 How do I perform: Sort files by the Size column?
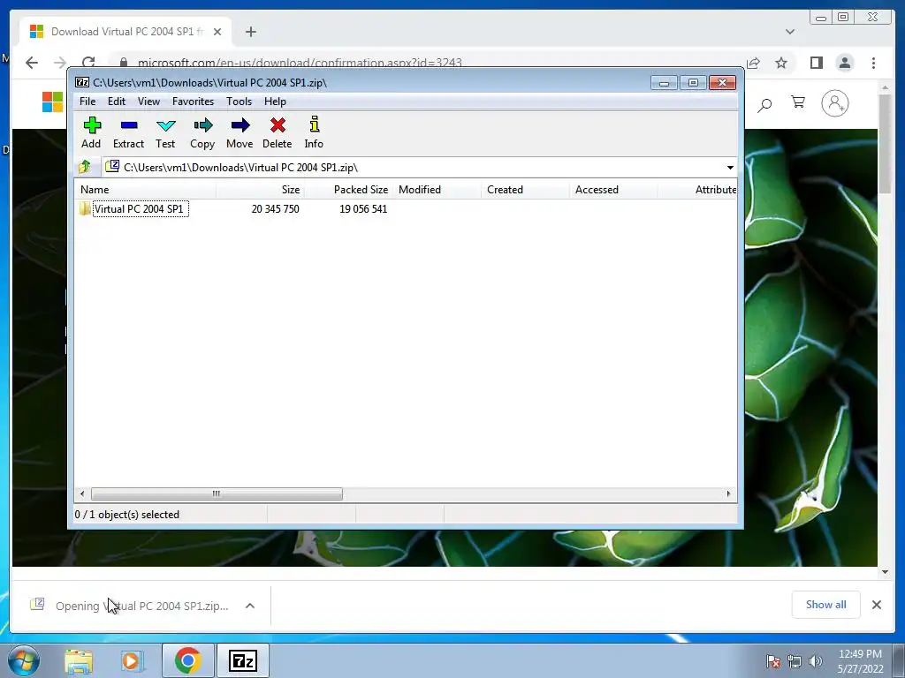261,190
